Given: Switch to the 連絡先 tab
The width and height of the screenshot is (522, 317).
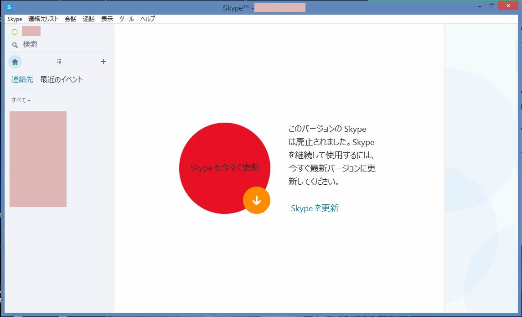Looking at the screenshot, I should click(22, 79).
